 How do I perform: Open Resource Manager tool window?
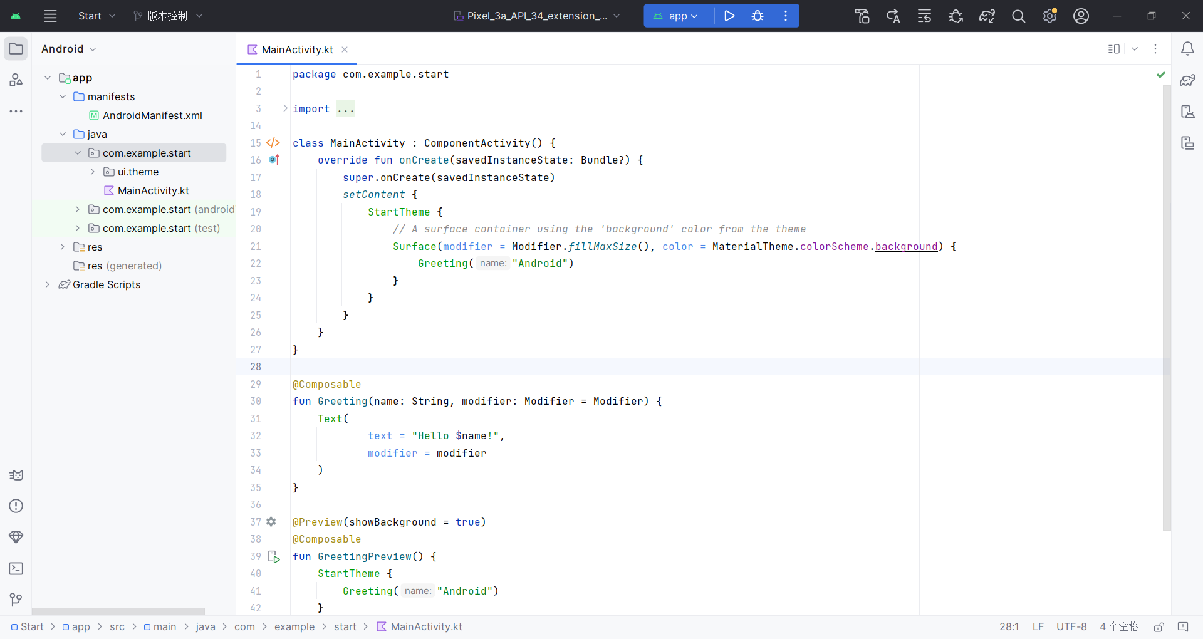[x=16, y=80]
